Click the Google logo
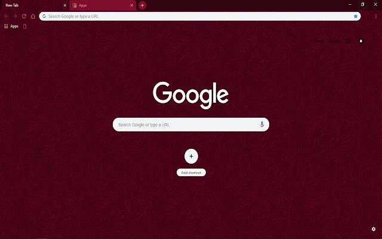Viewport: 382px width, 239px height. pyautogui.click(x=191, y=95)
